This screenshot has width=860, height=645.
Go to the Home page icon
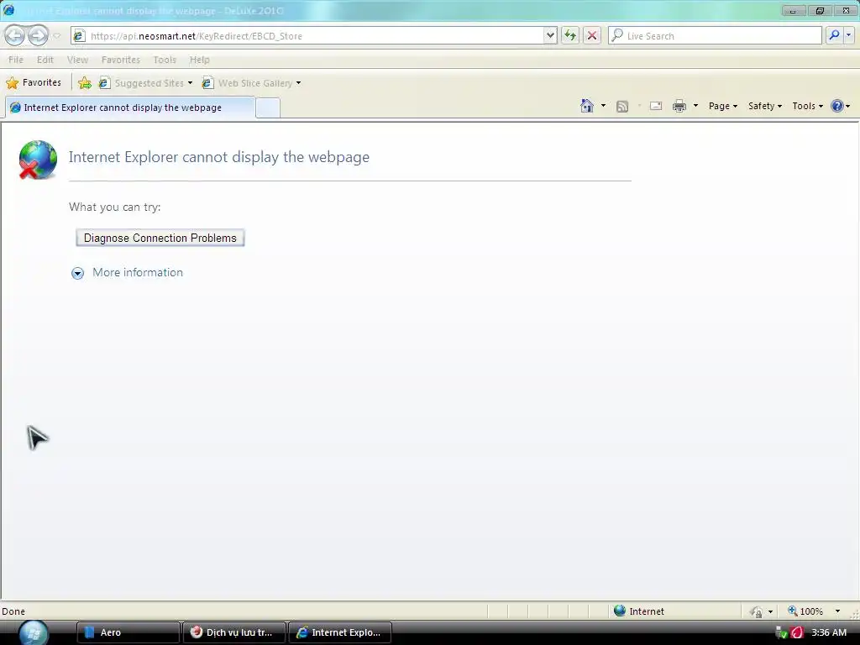(587, 106)
